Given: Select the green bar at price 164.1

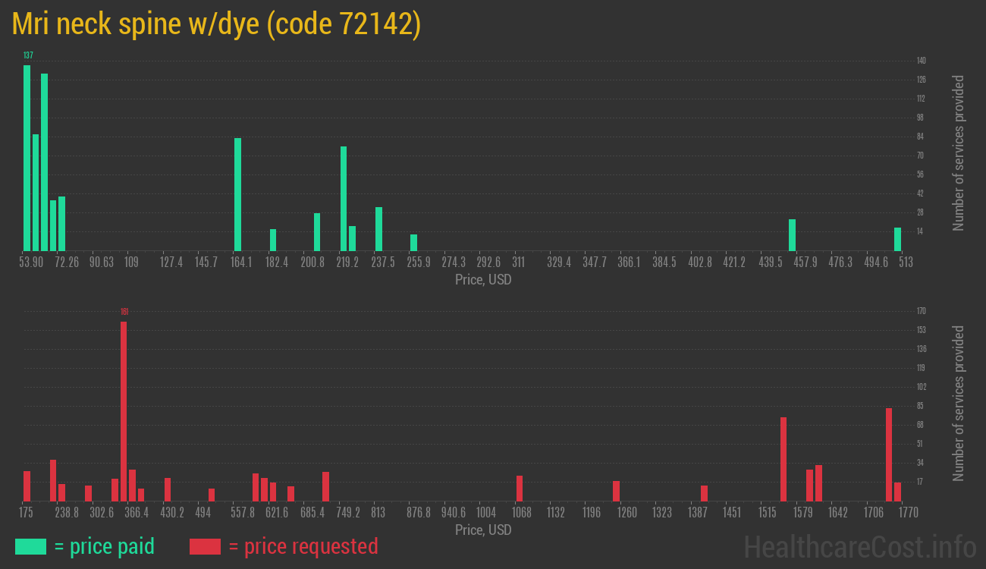Looking at the screenshot, I should 237,194.
